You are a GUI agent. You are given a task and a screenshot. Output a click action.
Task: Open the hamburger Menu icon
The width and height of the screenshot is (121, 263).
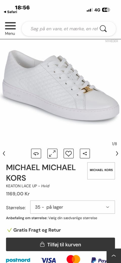(x=10, y=26)
